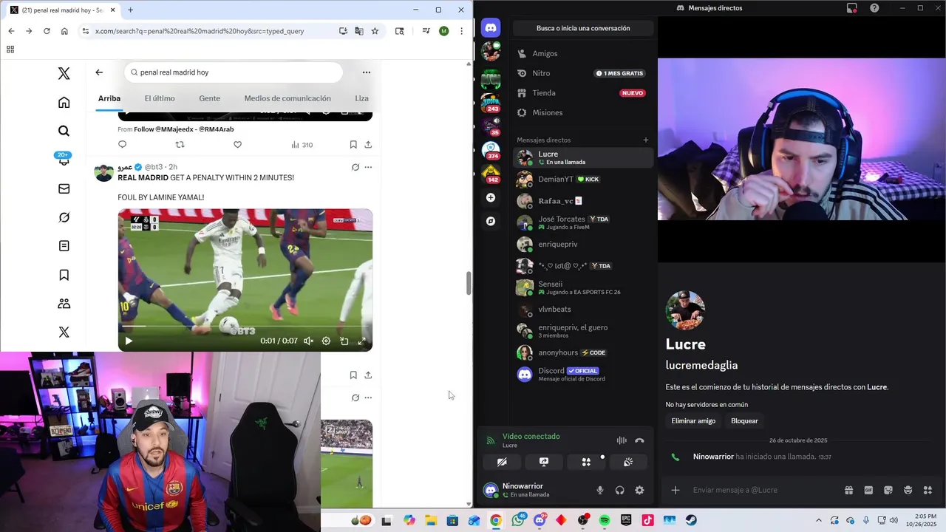The height and width of the screenshot is (532, 946).
Task: Create new DM with plus beside Mensajes directos
Action: pyautogui.click(x=646, y=140)
